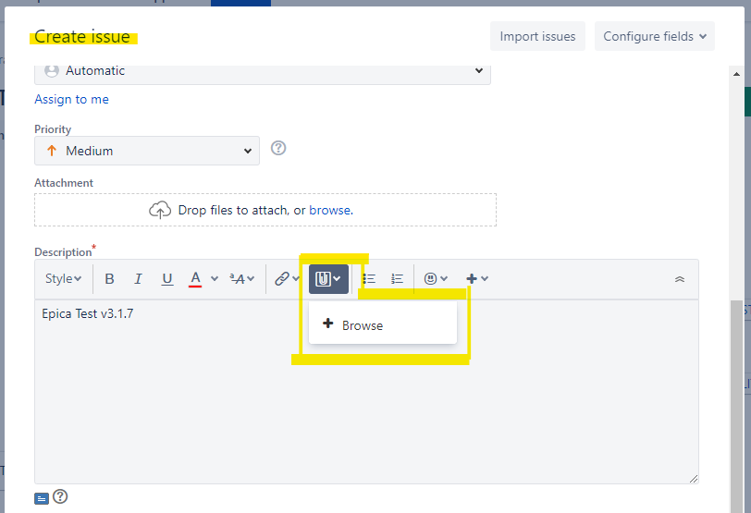Collapse the Description editor toolbar
Viewport: 751px width, 513px height.
point(679,279)
